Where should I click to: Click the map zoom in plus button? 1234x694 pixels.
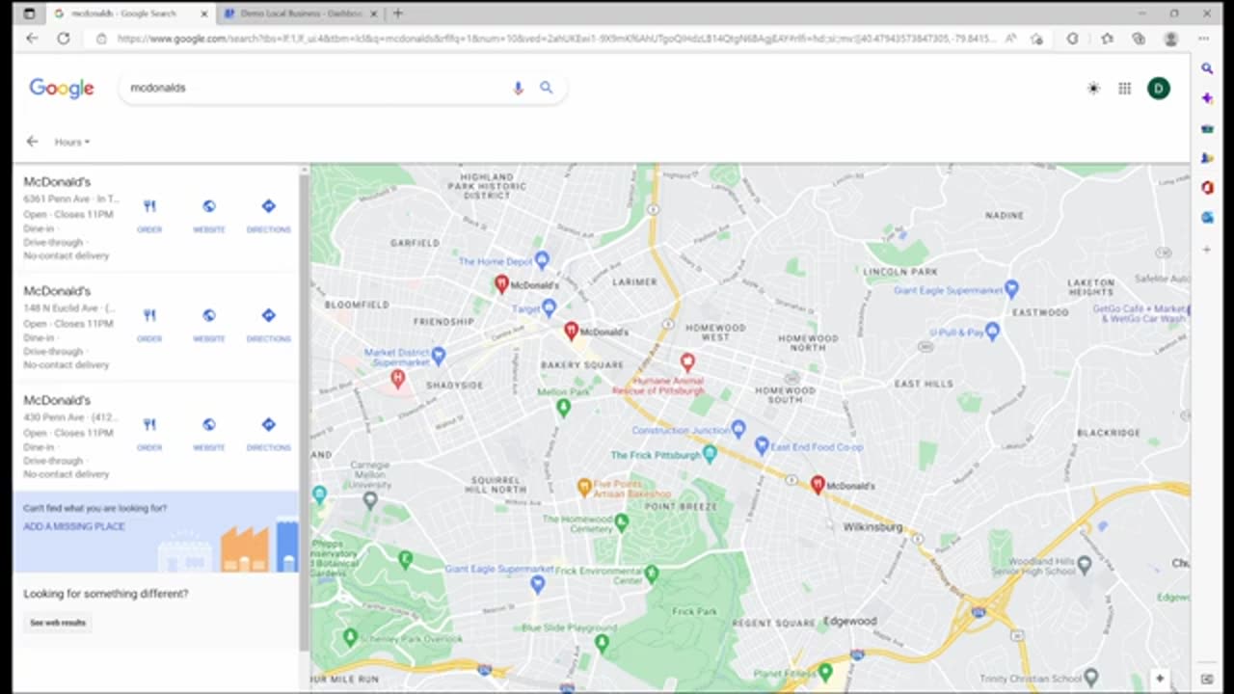(x=1160, y=679)
